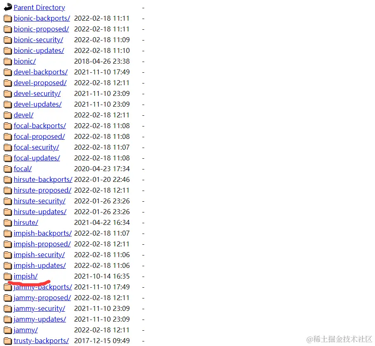Open the devel-backports/ directory link
375x346 pixels.
pyautogui.click(x=40, y=72)
